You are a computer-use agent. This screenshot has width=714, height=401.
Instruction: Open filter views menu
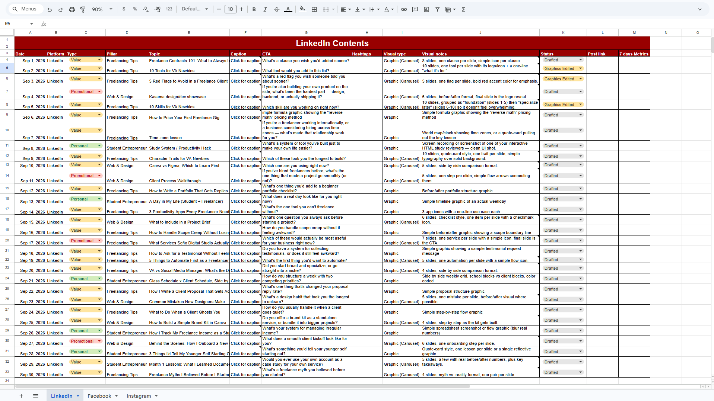tap(450, 9)
